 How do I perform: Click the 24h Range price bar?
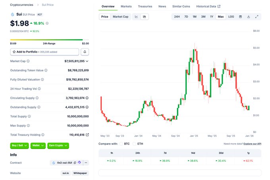pyautogui.click(x=46, y=39)
